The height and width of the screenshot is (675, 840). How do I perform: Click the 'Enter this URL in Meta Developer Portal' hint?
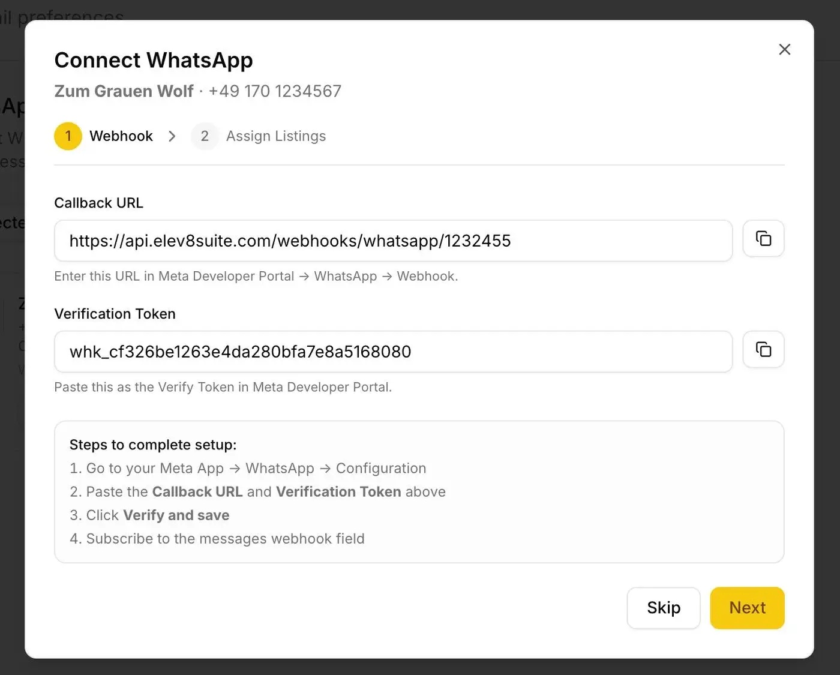(x=256, y=276)
